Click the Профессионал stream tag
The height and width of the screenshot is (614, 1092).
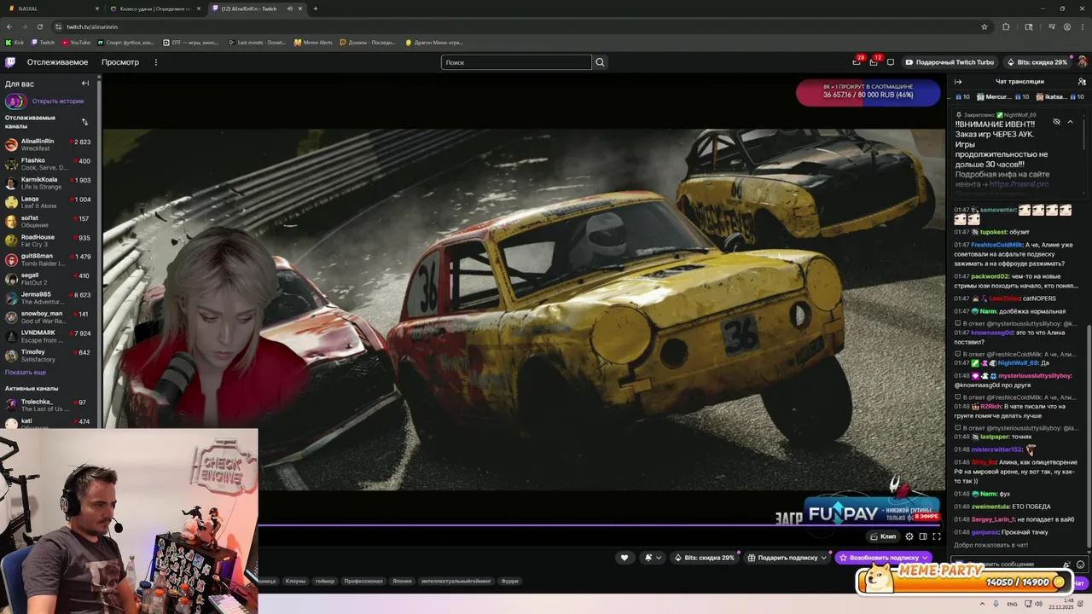click(363, 581)
